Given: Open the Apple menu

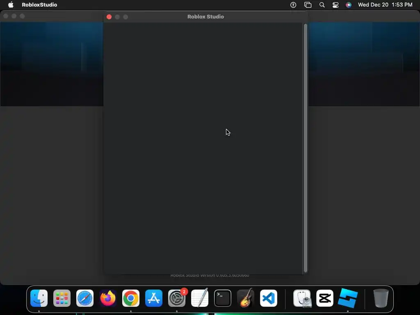Looking at the screenshot, I should (x=11, y=5).
